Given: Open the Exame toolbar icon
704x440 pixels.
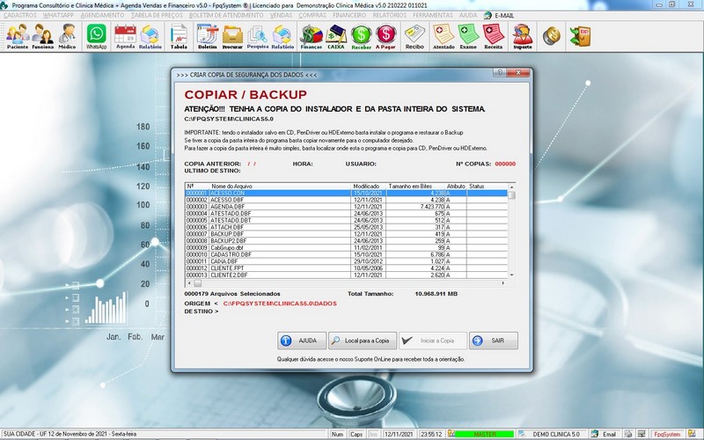Looking at the screenshot, I should pos(468,36).
